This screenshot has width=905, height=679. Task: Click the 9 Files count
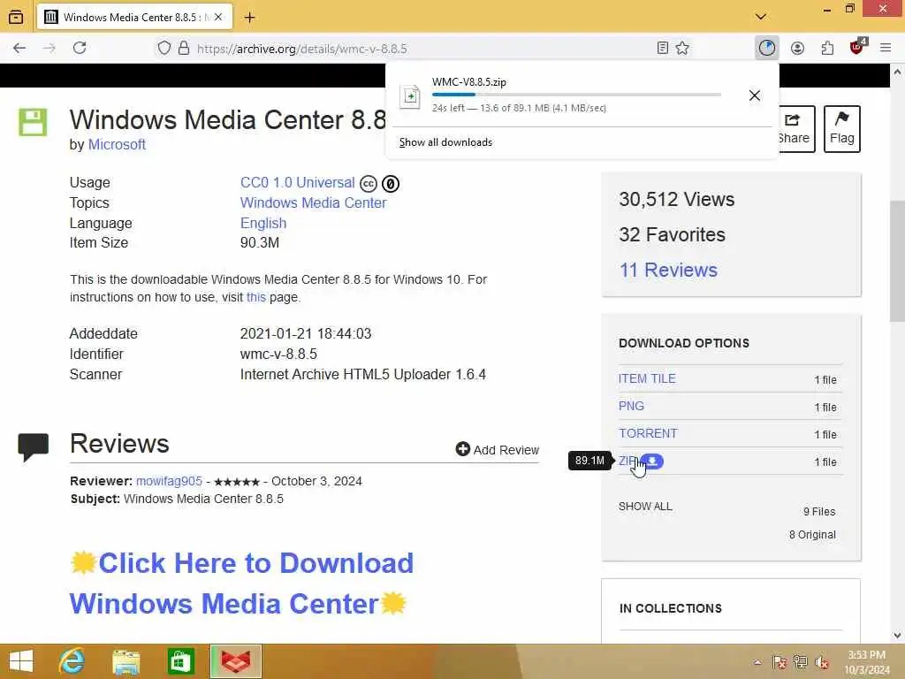[819, 512]
